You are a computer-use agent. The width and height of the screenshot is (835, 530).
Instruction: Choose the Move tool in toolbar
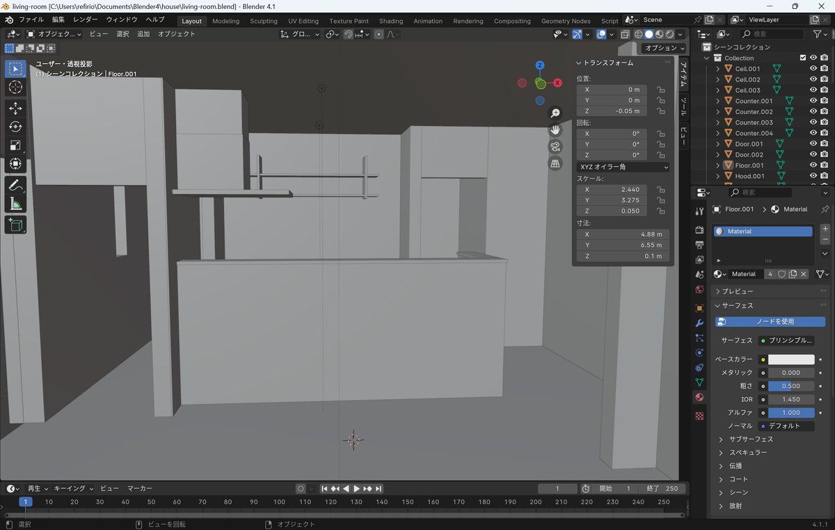coord(16,109)
